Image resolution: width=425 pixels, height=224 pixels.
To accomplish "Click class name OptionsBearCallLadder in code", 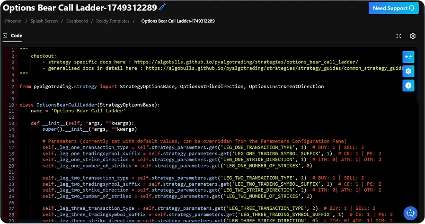I will 67,105.
